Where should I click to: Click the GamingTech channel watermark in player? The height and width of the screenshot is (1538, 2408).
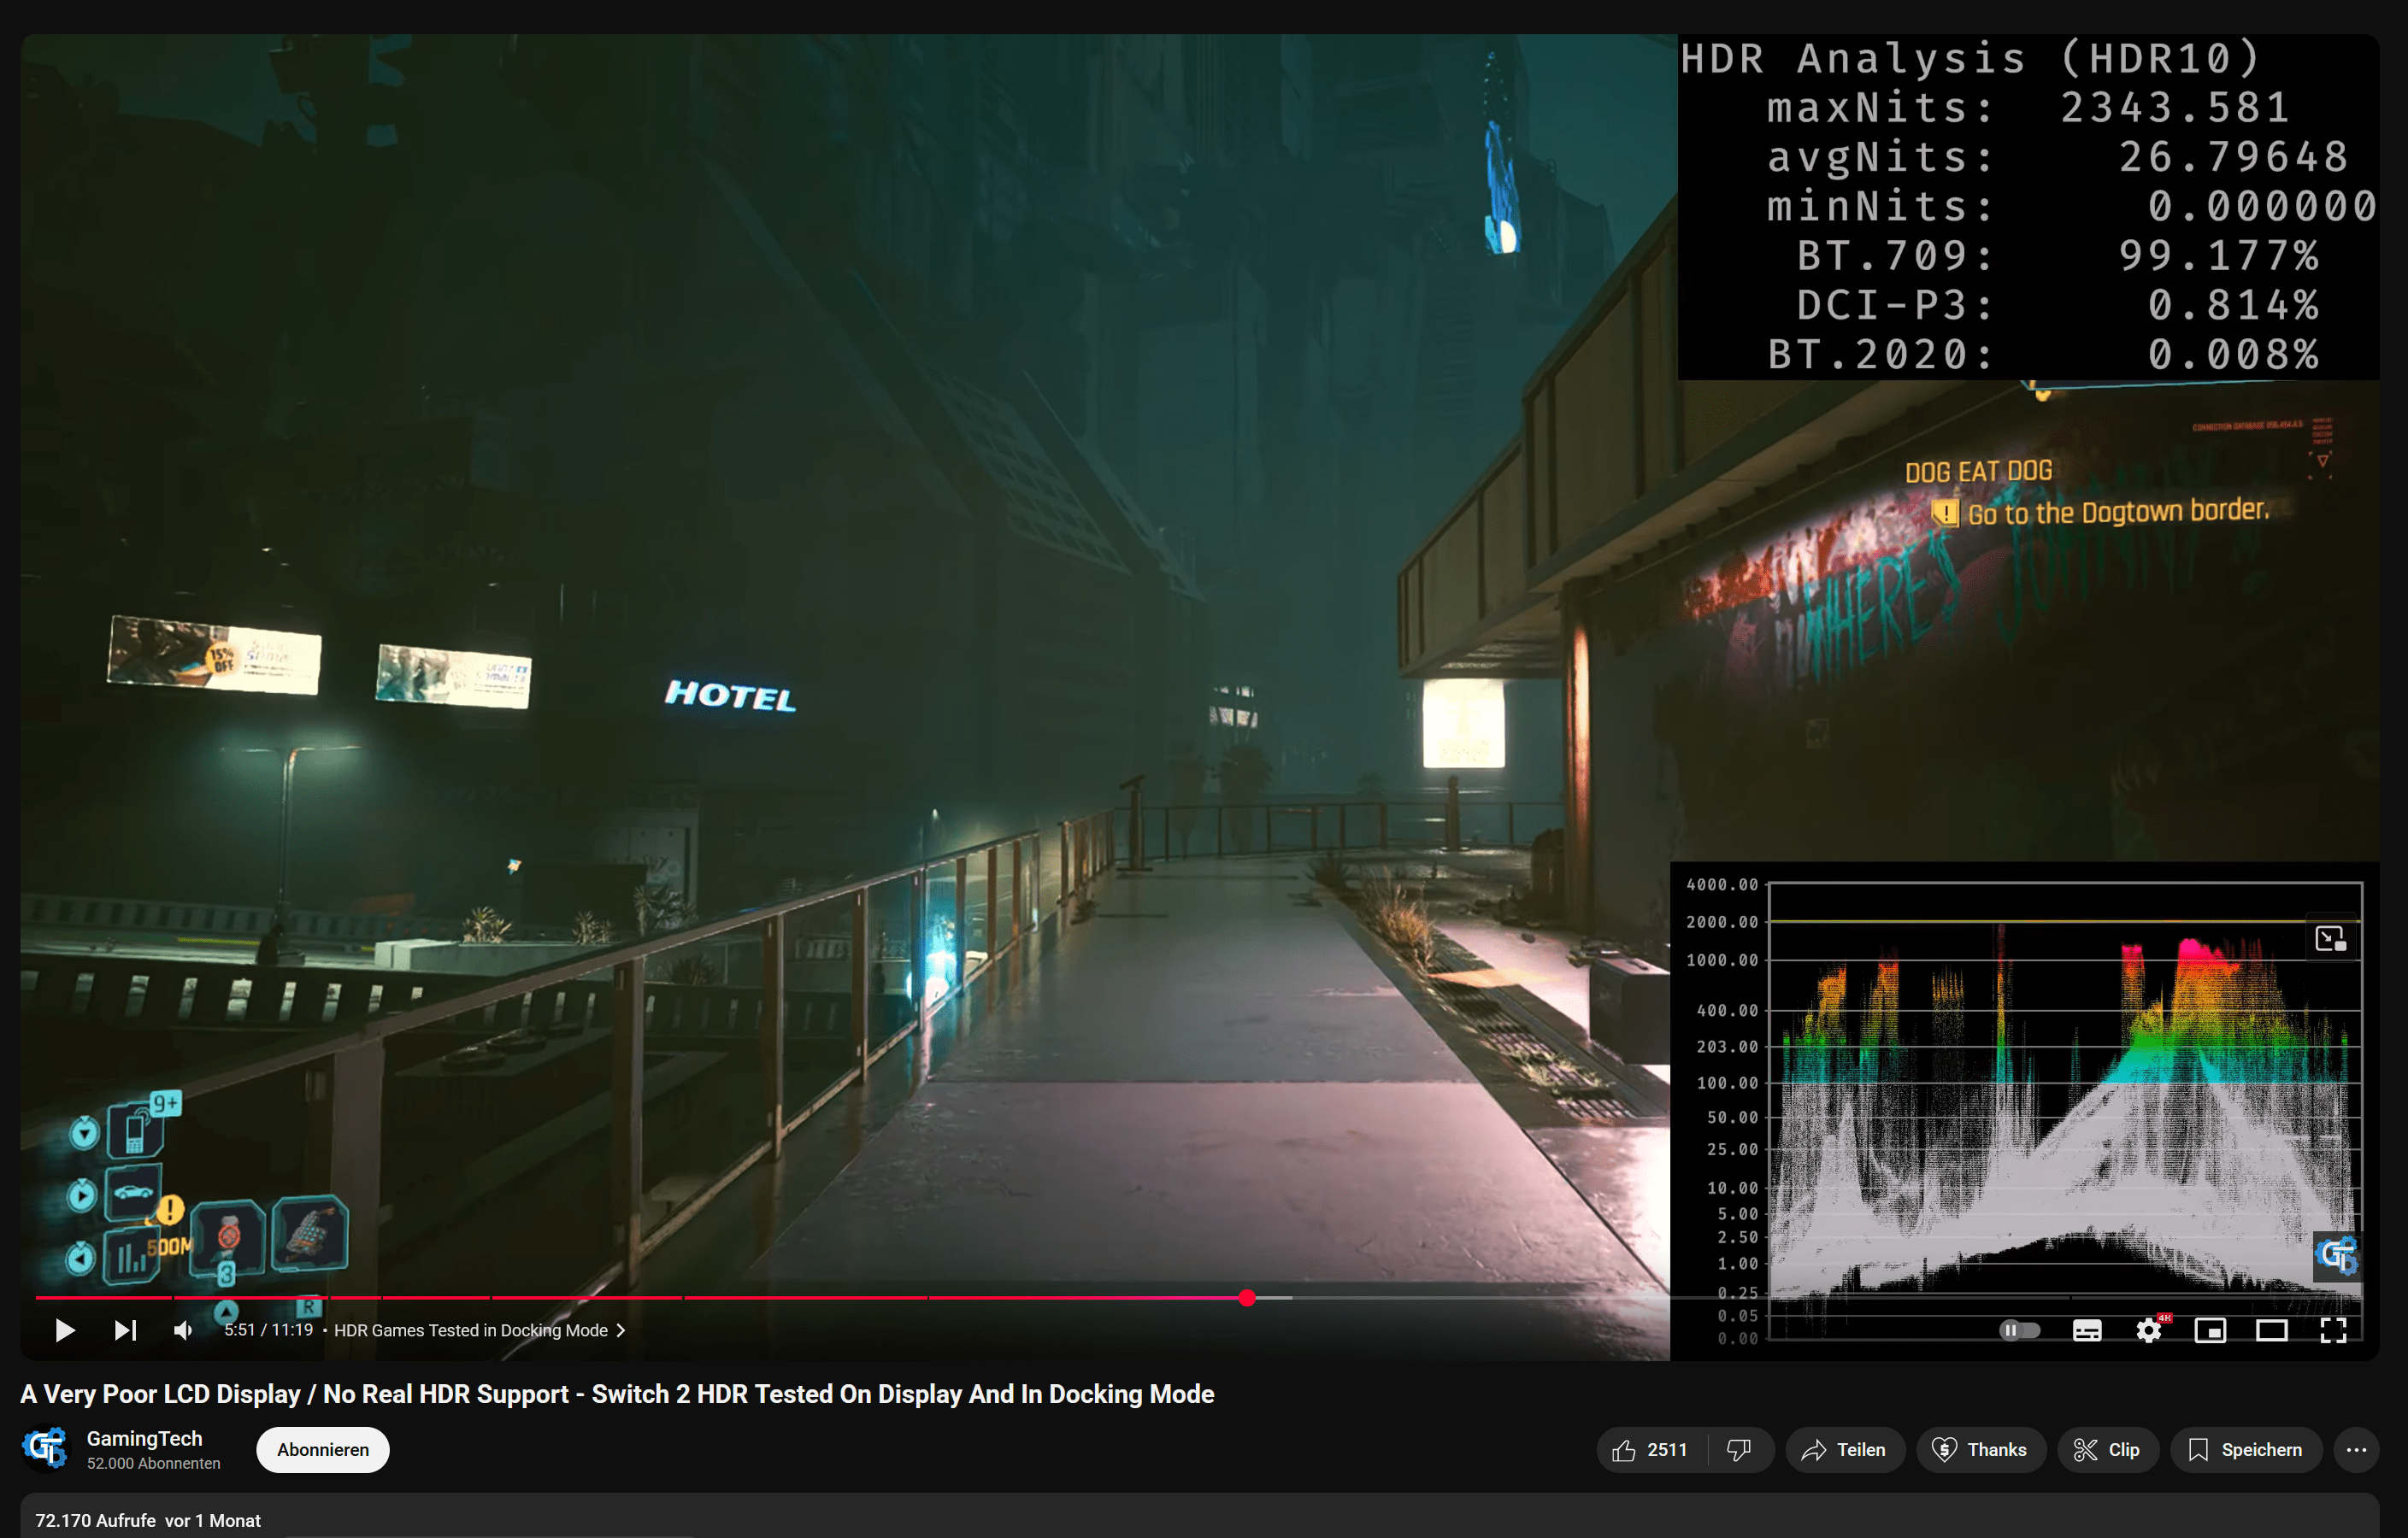(x=2338, y=1255)
